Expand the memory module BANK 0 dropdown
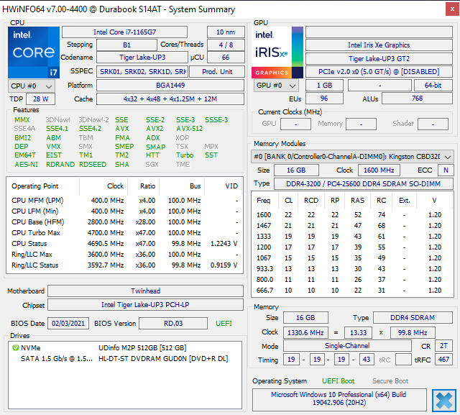This screenshot has height=415, width=460. (x=447, y=156)
